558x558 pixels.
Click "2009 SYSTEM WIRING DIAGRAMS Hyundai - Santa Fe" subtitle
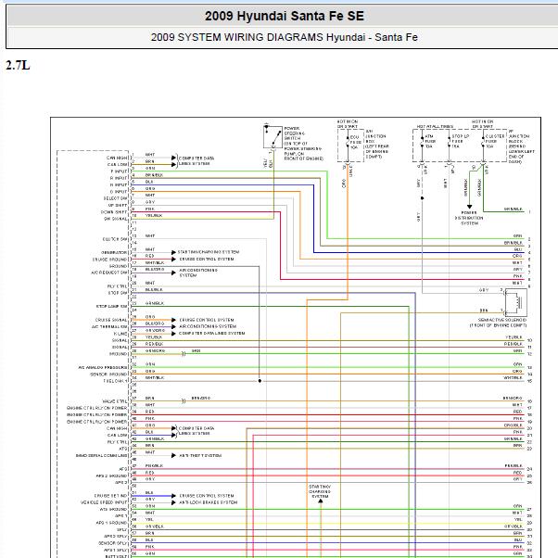coord(284,37)
